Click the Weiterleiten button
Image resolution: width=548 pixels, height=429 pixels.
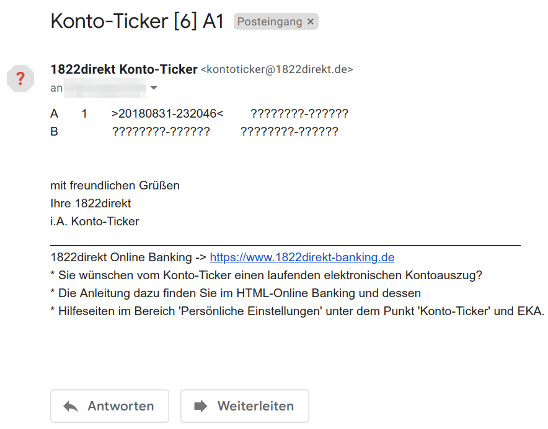point(245,406)
